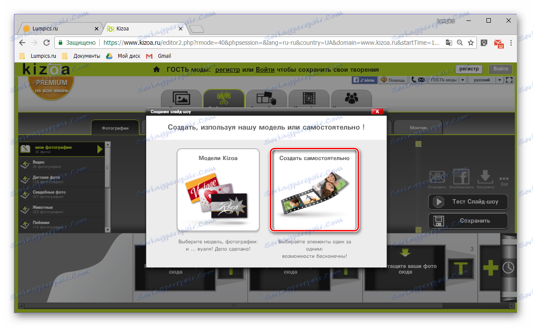Close the 'Создание слайд-шоу' dialog
The image size is (533, 327).
click(377, 111)
